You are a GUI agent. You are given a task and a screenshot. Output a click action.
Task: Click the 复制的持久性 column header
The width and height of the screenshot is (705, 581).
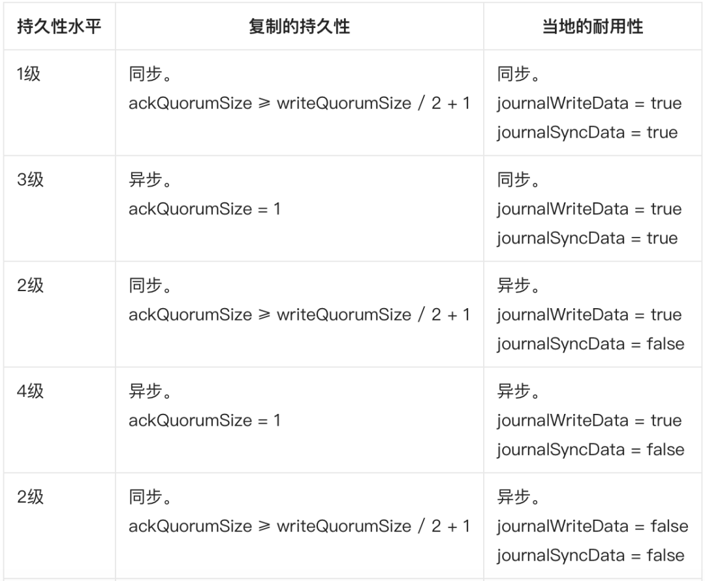click(x=299, y=27)
